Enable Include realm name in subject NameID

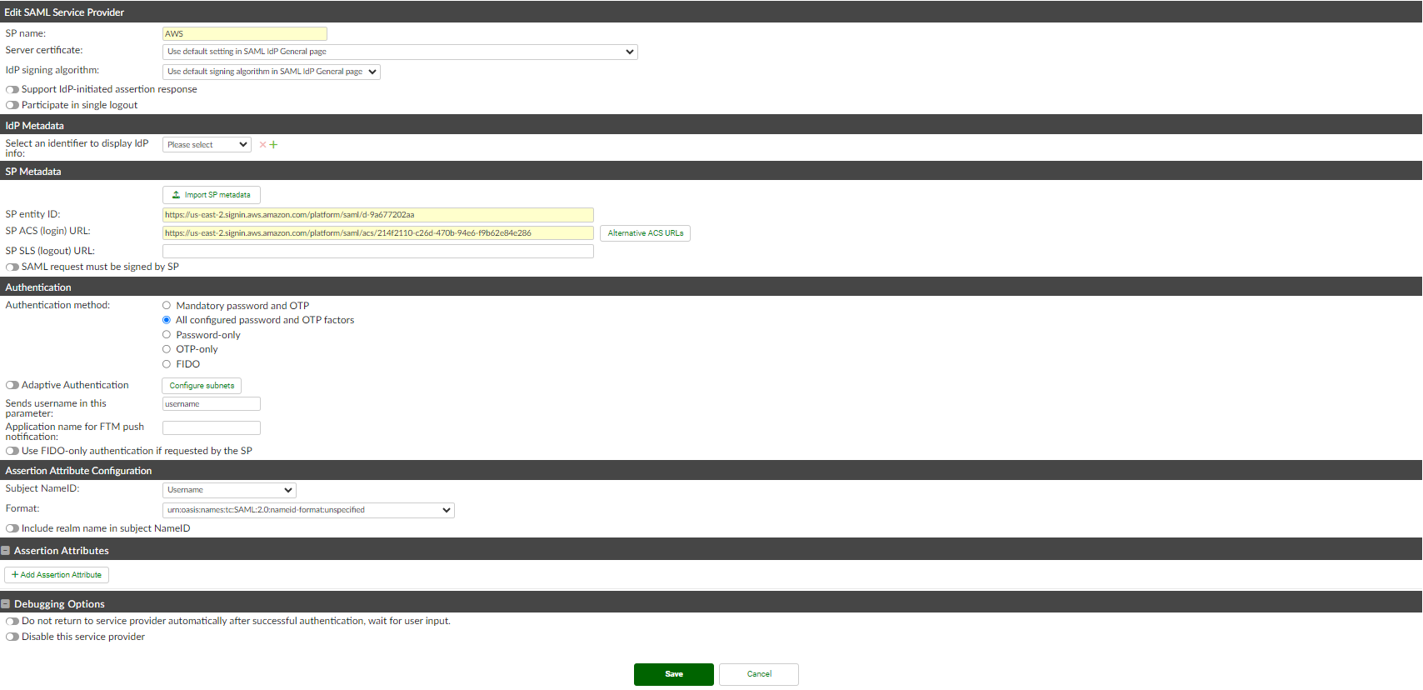[x=12, y=528]
